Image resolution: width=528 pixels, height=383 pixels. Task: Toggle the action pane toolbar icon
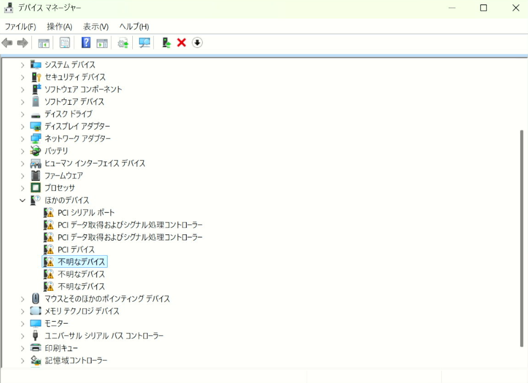tap(102, 43)
